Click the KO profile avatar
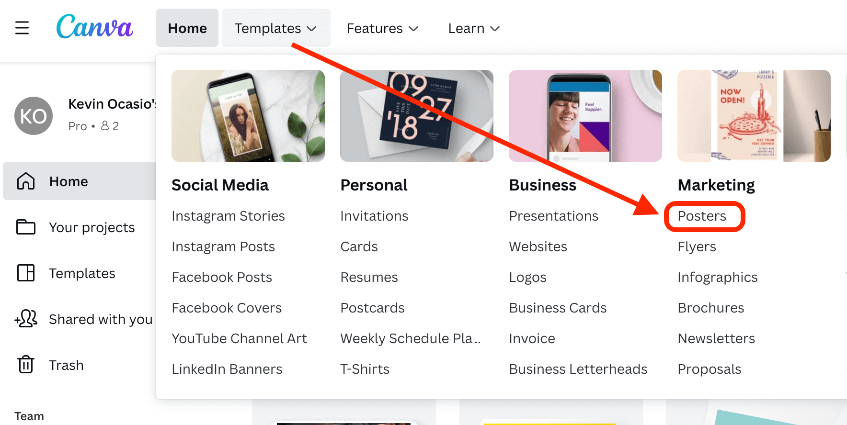 pos(34,116)
